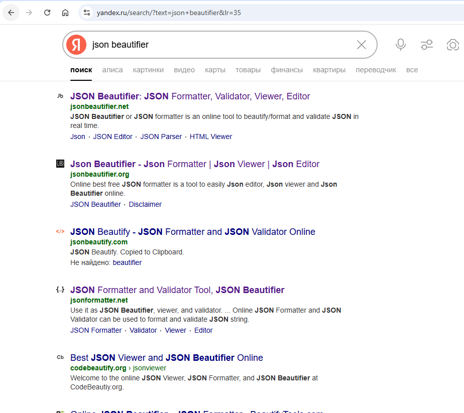Switch to the переводчик tab
This screenshot has height=413, width=464.
pos(376,70)
